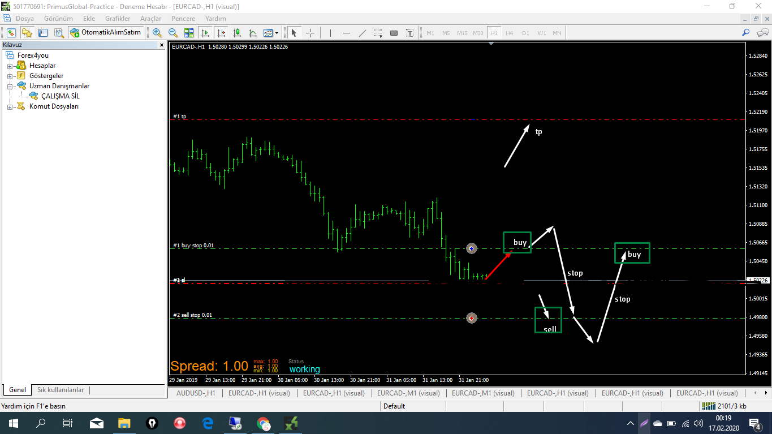Open Google Chrome from the taskbar
The width and height of the screenshot is (772, 434).
[263, 423]
